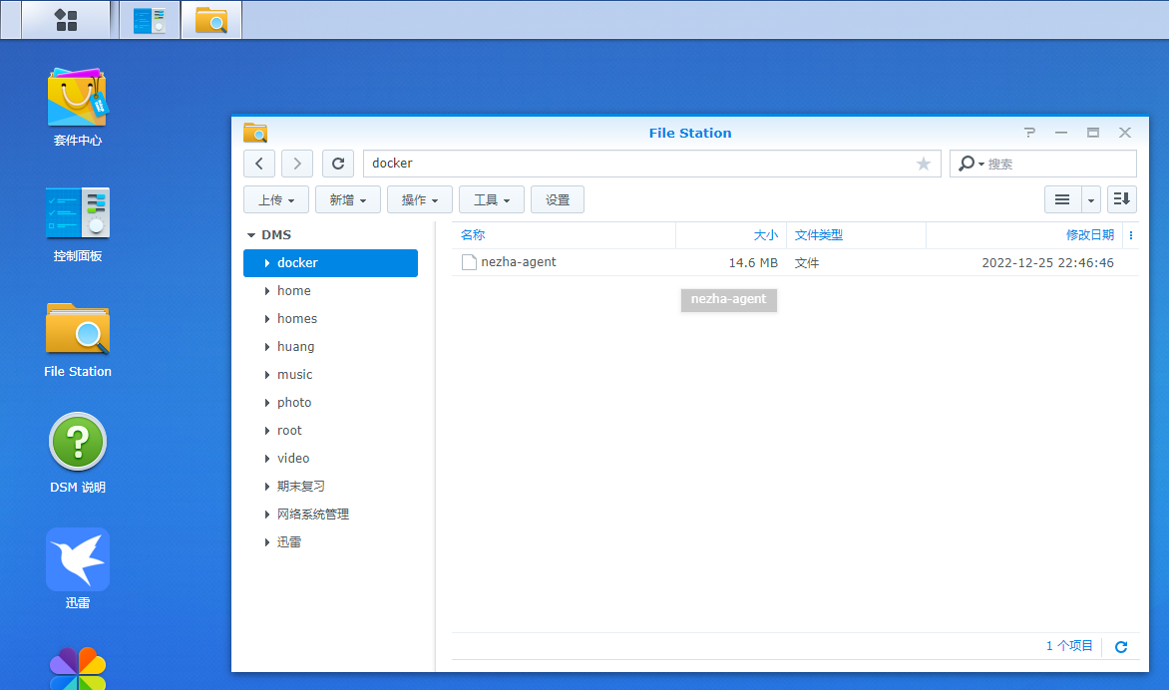Open Package Center desktop icon
The image size is (1169, 690).
click(x=78, y=97)
